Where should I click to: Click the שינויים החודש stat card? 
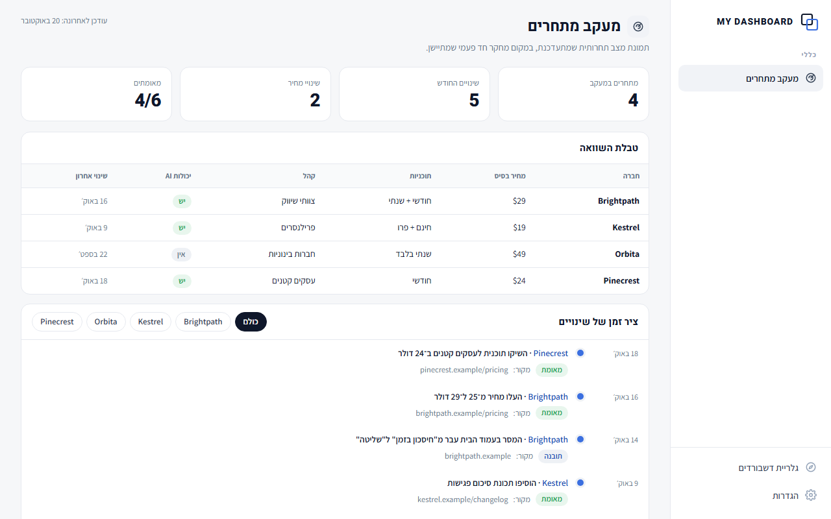pos(414,94)
